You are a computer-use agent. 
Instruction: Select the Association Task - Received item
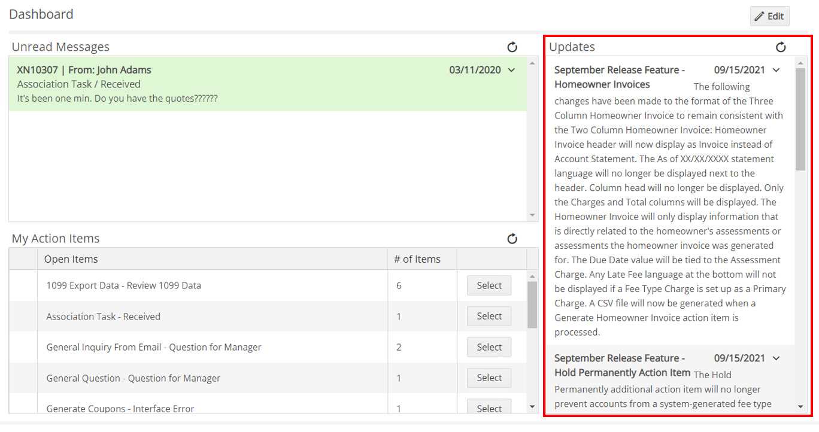489,316
